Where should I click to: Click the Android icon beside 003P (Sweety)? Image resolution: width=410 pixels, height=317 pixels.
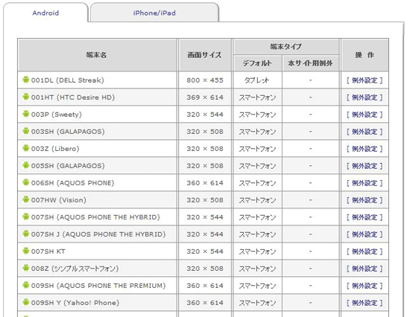pyautogui.click(x=25, y=114)
